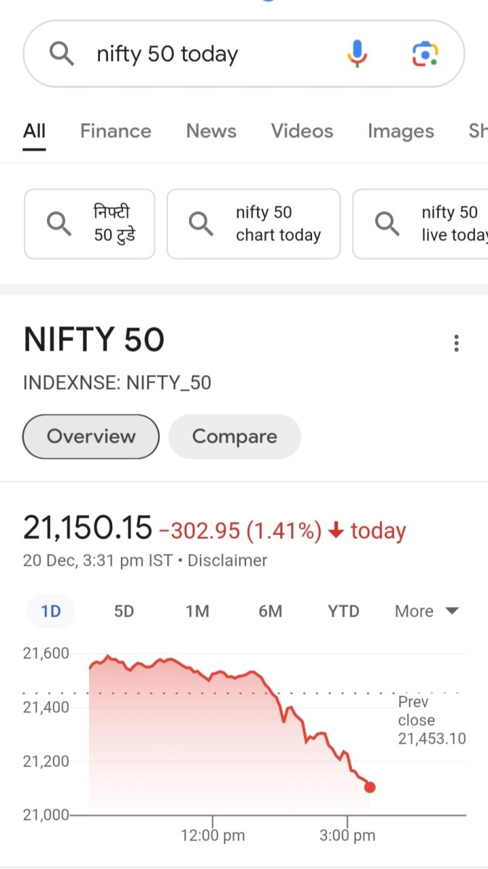Image resolution: width=488 pixels, height=869 pixels.
Task: Click the red endpoint dot on chart
Action: pyautogui.click(x=369, y=787)
